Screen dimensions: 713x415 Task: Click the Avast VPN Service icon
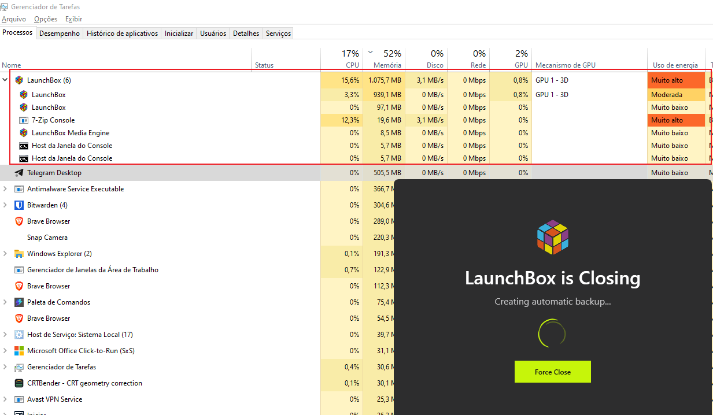(x=19, y=399)
